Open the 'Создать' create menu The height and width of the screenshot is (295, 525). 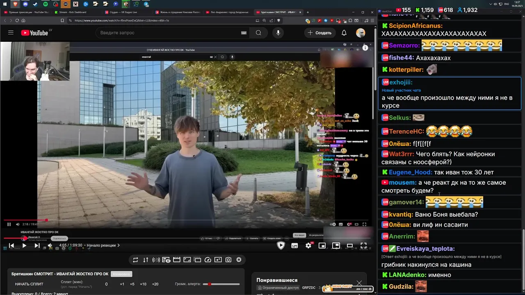click(x=320, y=33)
